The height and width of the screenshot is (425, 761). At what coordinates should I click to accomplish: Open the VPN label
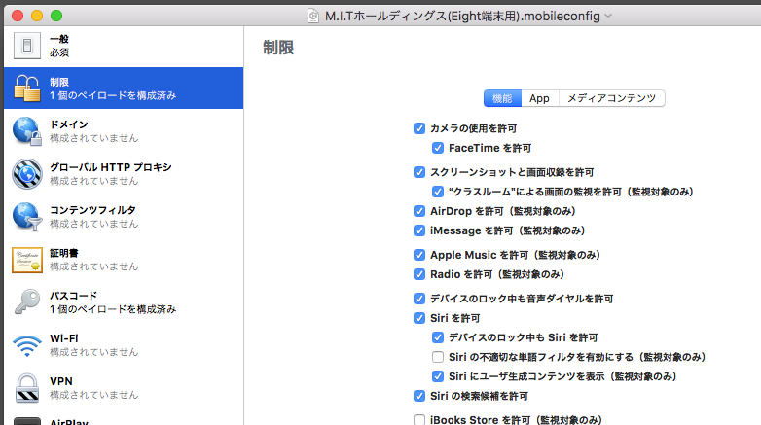[x=61, y=381]
